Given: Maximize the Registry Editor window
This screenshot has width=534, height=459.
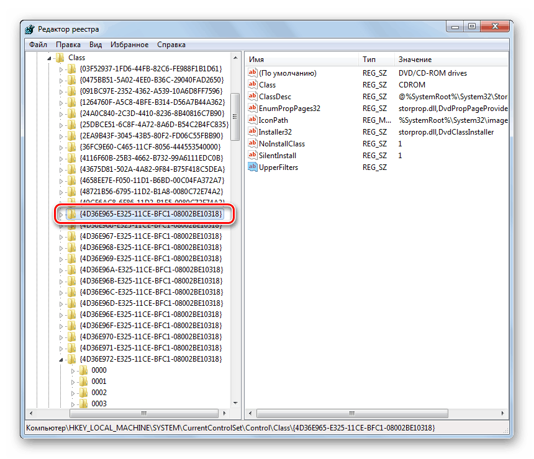Looking at the screenshot, I should coord(472,27).
